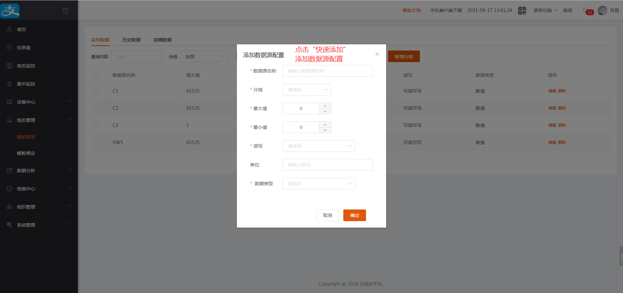Focus the 单位 input field
623x293 pixels.
click(x=327, y=165)
